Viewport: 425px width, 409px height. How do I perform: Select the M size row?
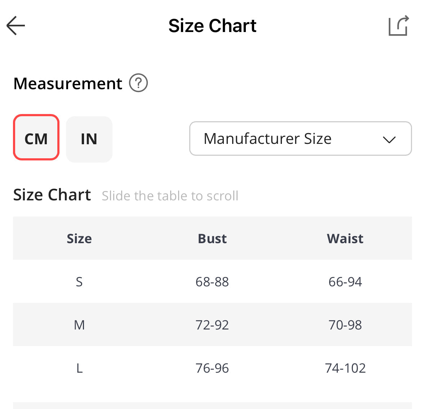tap(79, 325)
